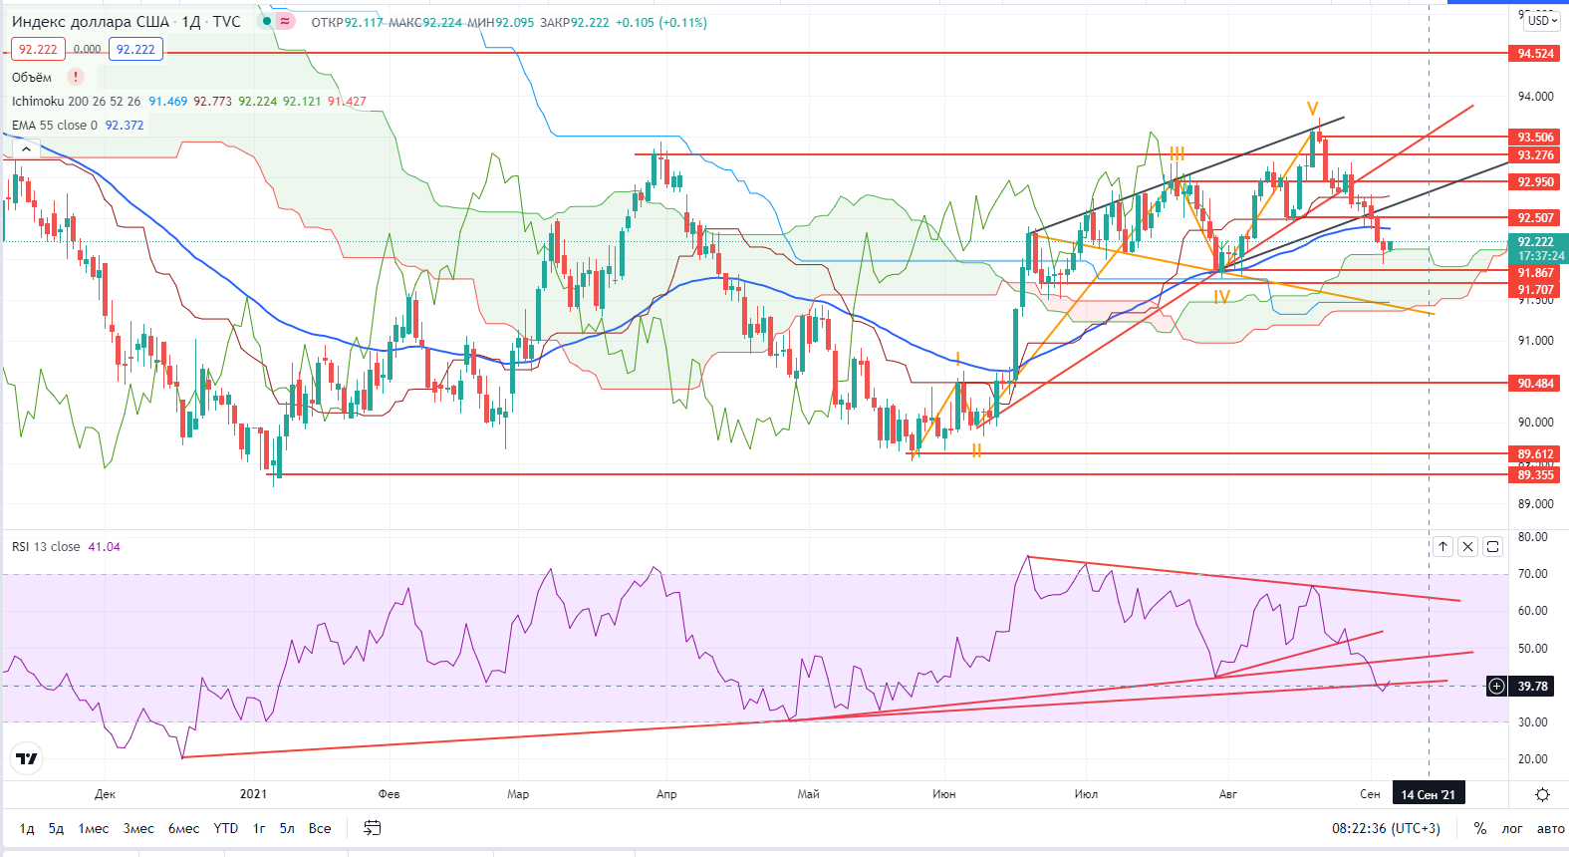
Task: Click the 94.524 red price level label
Action: pos(1535,54)
